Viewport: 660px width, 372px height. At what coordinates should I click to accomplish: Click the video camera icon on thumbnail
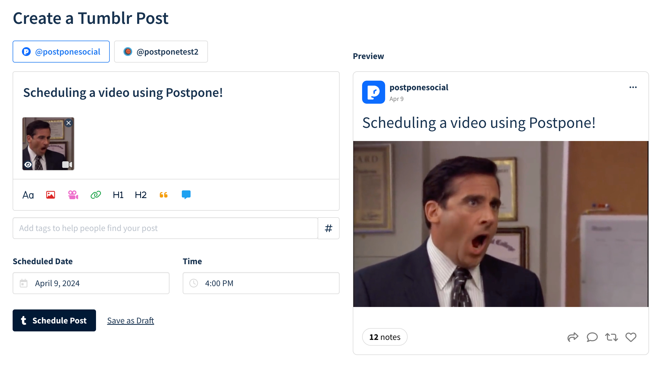pyautogui.click(x=67, y=165)
